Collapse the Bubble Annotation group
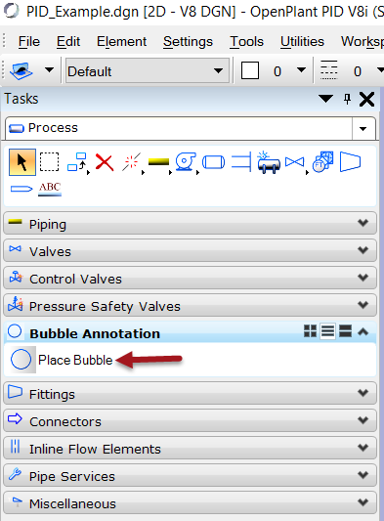 tap(363, 331)
